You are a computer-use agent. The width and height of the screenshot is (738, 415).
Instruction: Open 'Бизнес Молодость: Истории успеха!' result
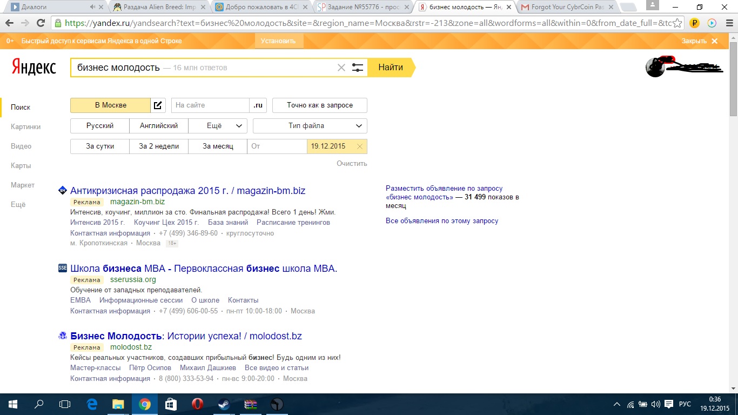click(186, 336)
